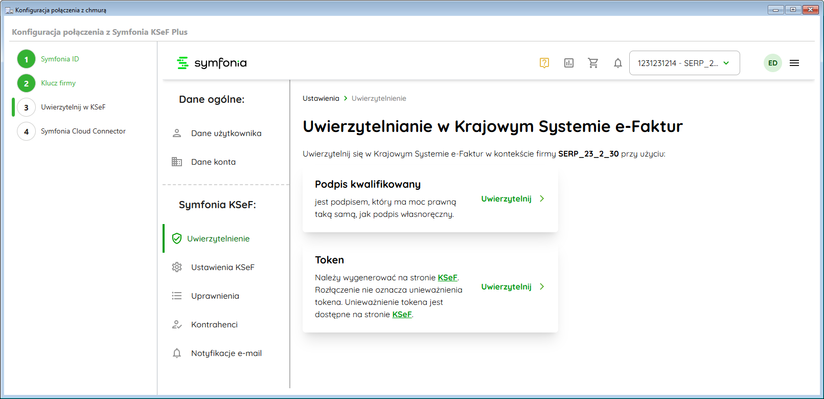The height and width of the screenshot is (399, 824).
Task: Click Ustawienia breadcrumb link
Action: tap(321, 98)
